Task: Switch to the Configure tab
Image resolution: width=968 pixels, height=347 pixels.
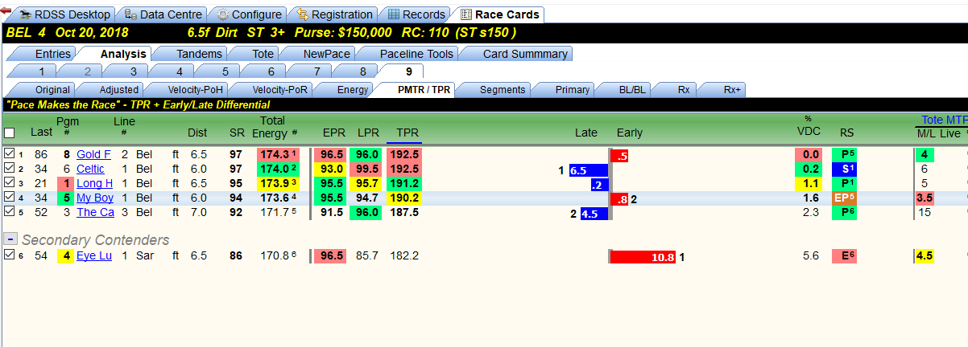Action: 248,14
